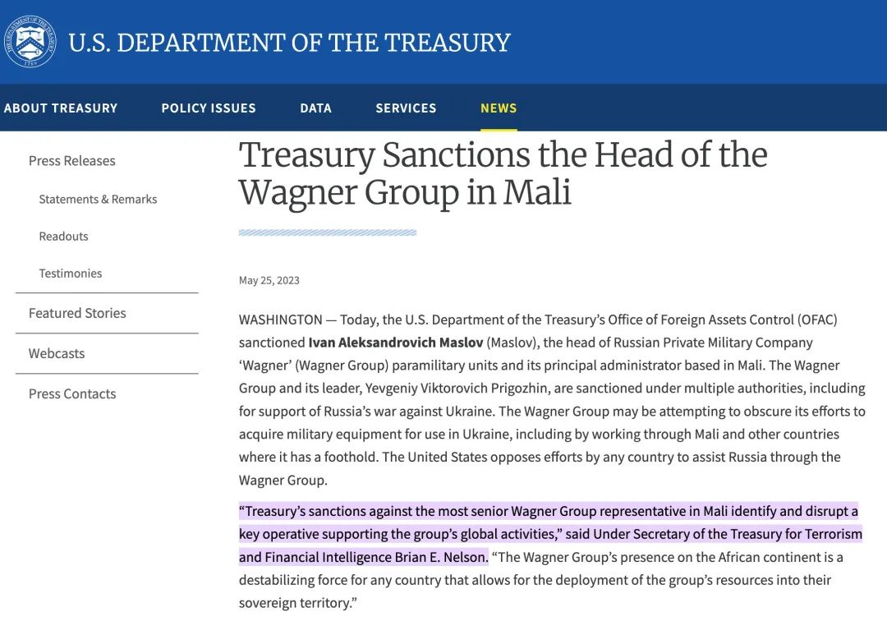Go to Featured Stories section
Image resolution: width=887 pixels, height=621 pixels.
click(x=77, y=313)
